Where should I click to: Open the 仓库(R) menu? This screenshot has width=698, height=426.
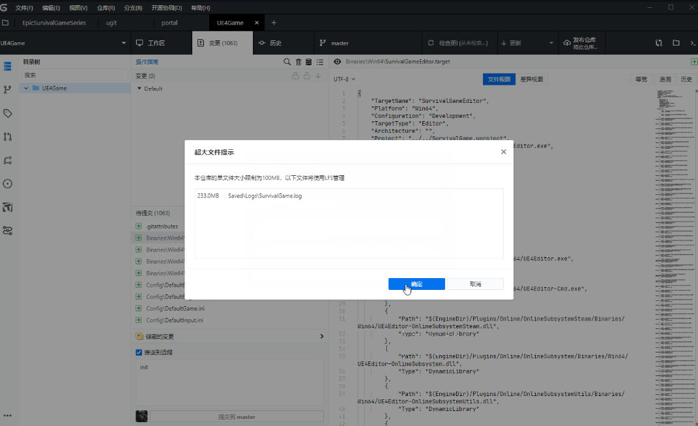106,8
